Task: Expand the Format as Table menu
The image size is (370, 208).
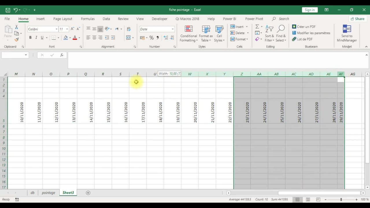Action: click(206, 34)
